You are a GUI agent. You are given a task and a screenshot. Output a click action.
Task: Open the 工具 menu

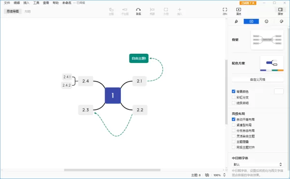tap(36, 3)
